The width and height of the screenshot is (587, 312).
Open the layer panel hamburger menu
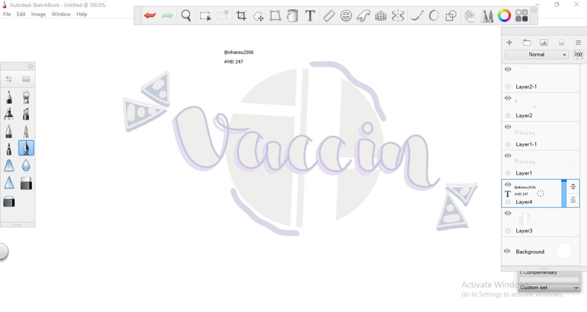click(x=578, y=42)
